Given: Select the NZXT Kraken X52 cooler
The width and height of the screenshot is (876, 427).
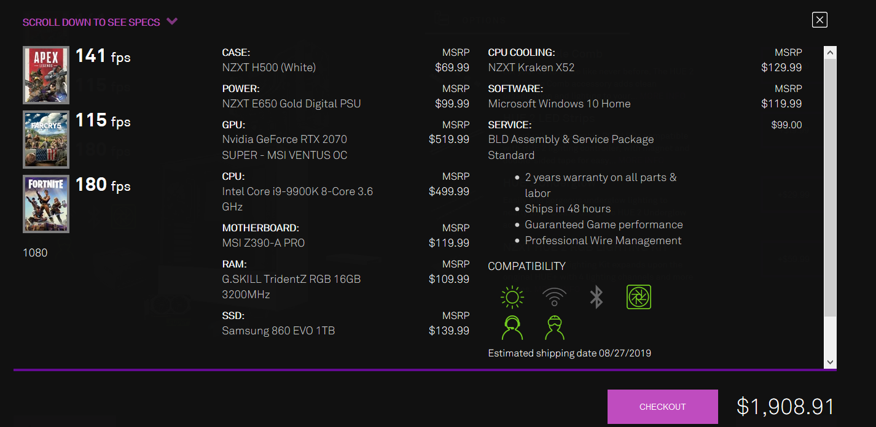Looking at the screenshot, I should point(531,67).
